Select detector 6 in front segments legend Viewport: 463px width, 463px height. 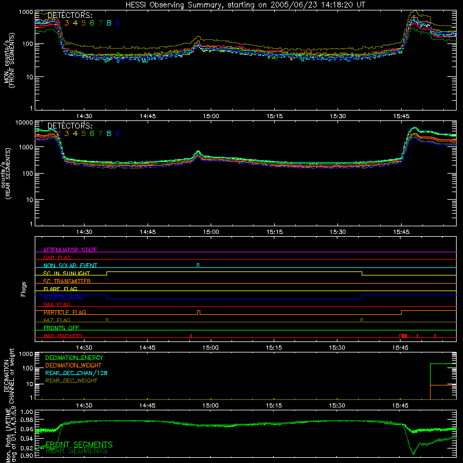tap(92, 23)
